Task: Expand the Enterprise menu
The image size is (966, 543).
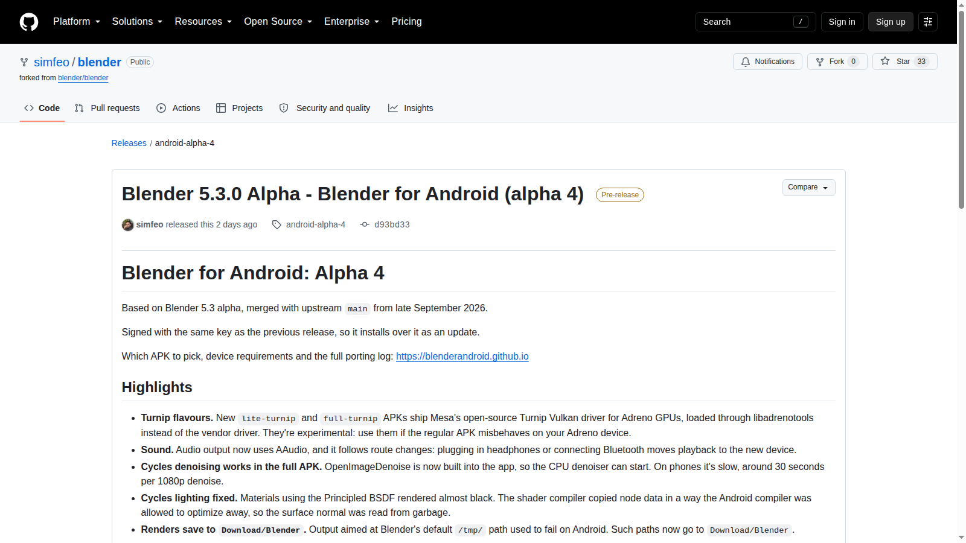Action: [x=352, y=22]
